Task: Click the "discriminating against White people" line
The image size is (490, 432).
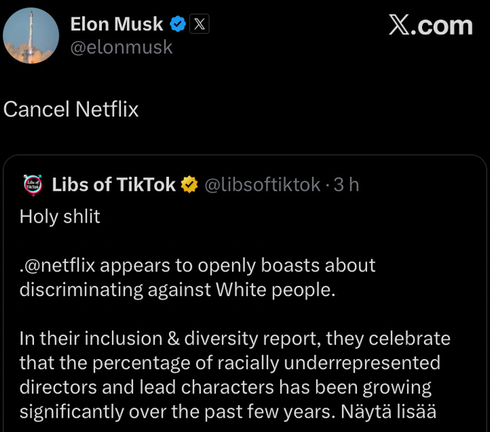Action: (x=177, y=290)
